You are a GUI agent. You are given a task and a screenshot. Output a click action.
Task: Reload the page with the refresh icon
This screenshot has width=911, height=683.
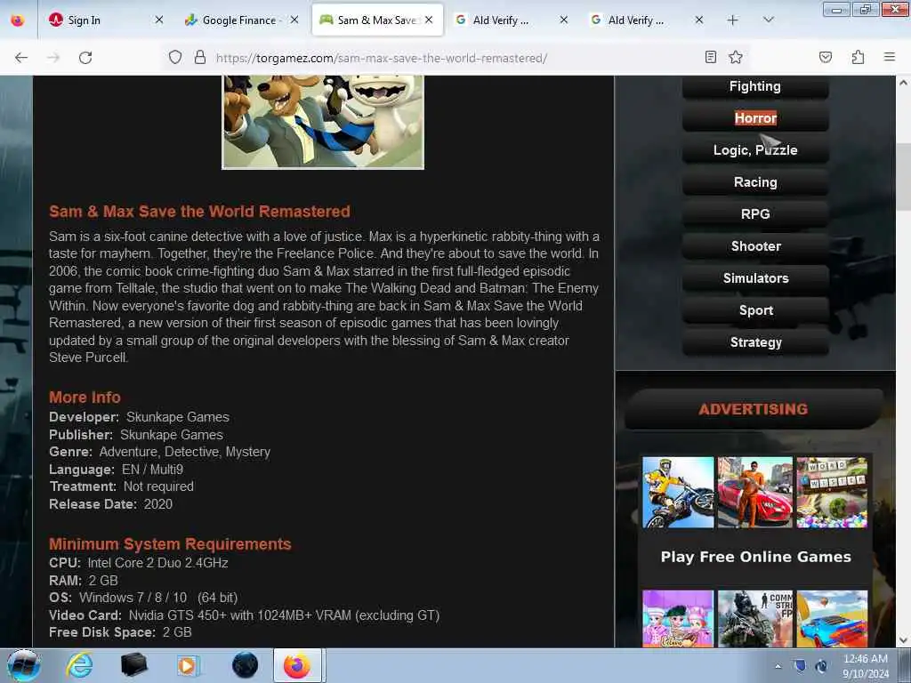coord(85,58)
